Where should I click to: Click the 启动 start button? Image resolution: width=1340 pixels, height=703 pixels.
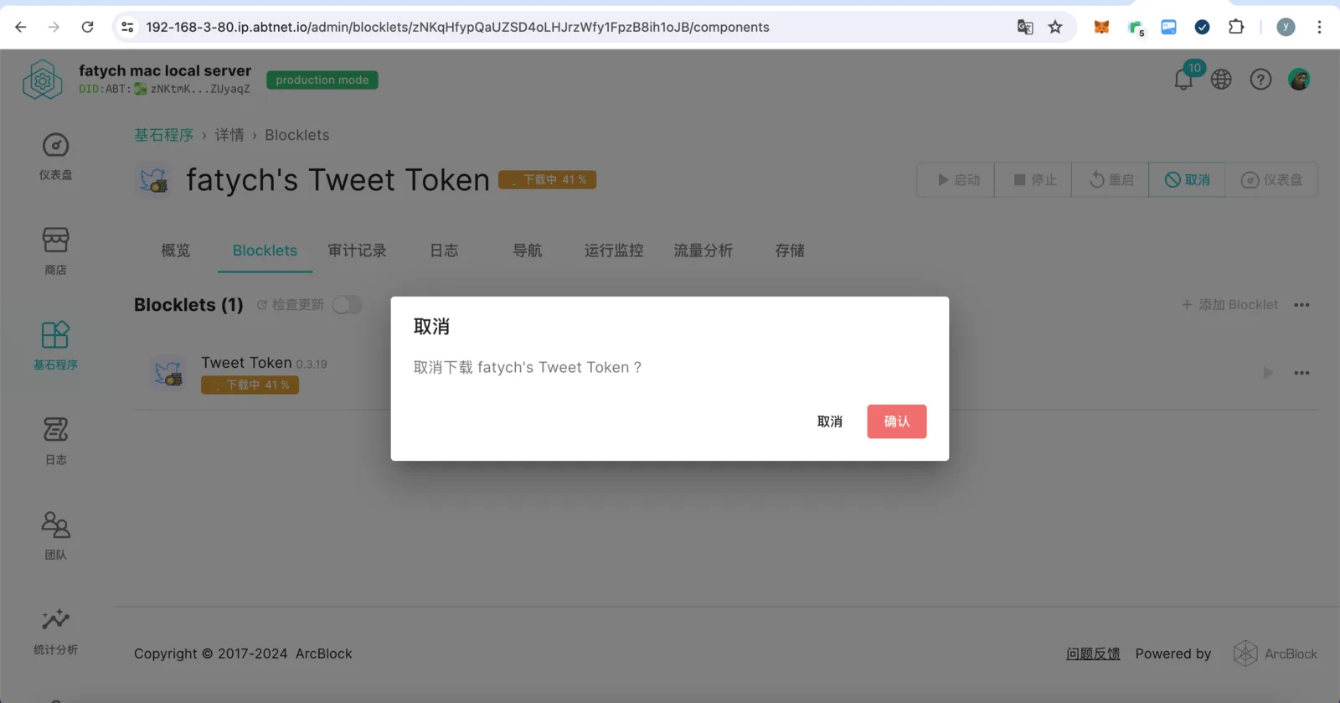coord(956,180)
